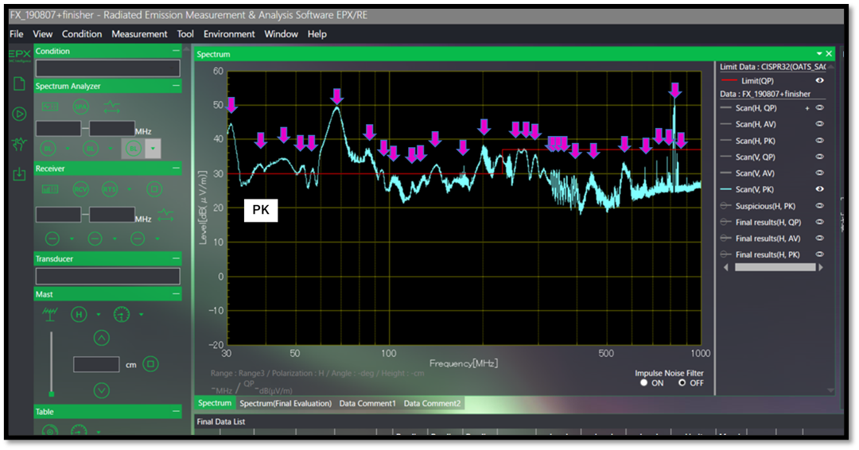Screen dimensions: 859x450
Task: Toggle visibility of Suspicious(H, PK)
Action: coord(819,206)
